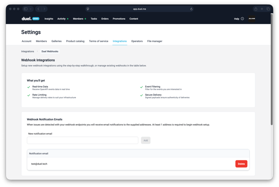Click the duel logo in the navbar

click(27, 19)
